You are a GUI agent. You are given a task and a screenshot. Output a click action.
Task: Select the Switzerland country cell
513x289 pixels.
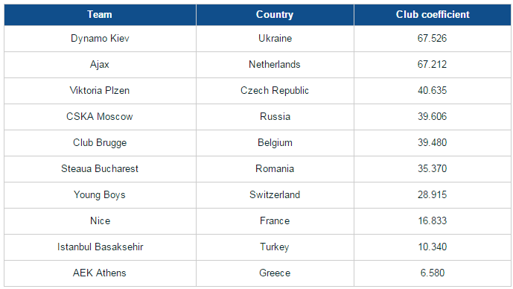(275, 195)
